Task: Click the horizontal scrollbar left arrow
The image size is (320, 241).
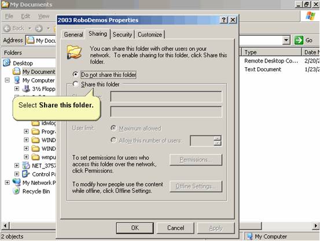Action: tap(6, 226)
